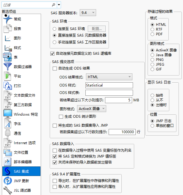The width and height of the screenshot is (183, 195).
Task: Open the filter box dropdown arrow
Action: click(x=59, y=5)
